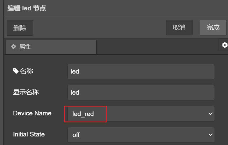Open the Initial State combo box
This screenshot has height=145, width=228.
point(141,135)
